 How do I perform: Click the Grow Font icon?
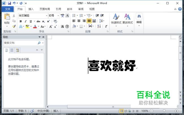pos(51,26)
